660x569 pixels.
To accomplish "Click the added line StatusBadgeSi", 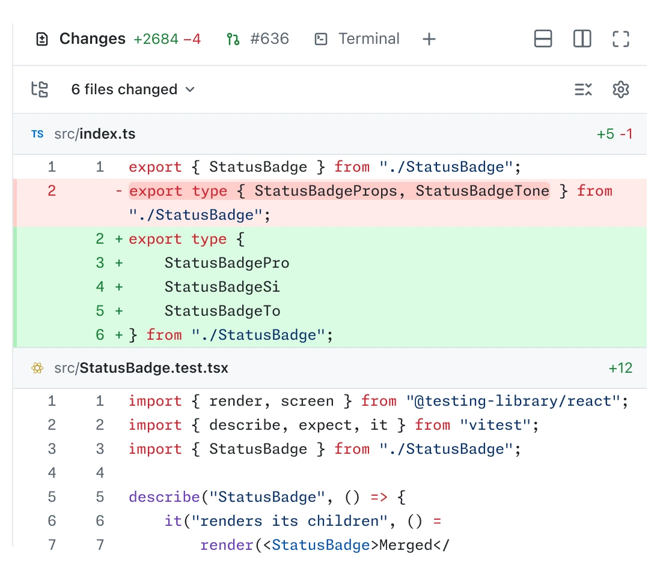I will (x=329, y=287).
